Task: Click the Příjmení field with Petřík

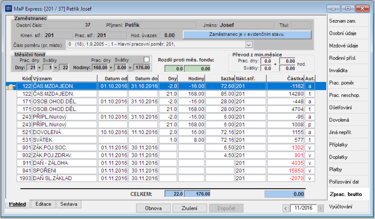Action: [x=160, y=25]
